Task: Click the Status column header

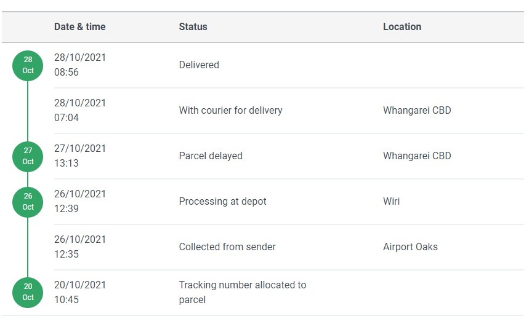Action: point(193,26)
